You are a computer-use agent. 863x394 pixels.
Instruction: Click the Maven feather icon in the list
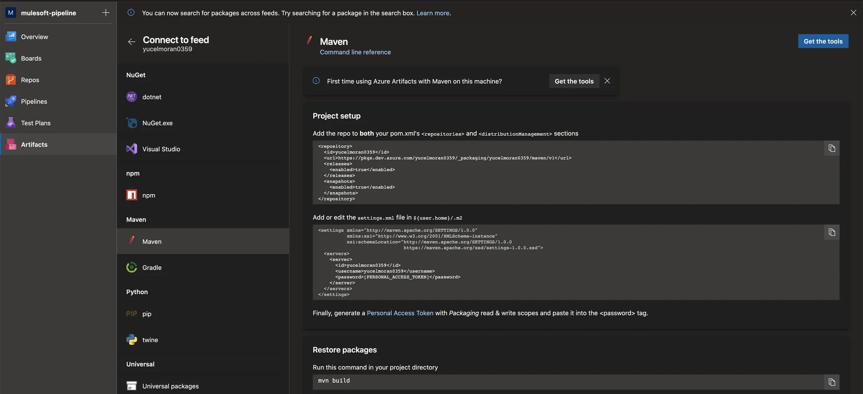pos(132,241)
